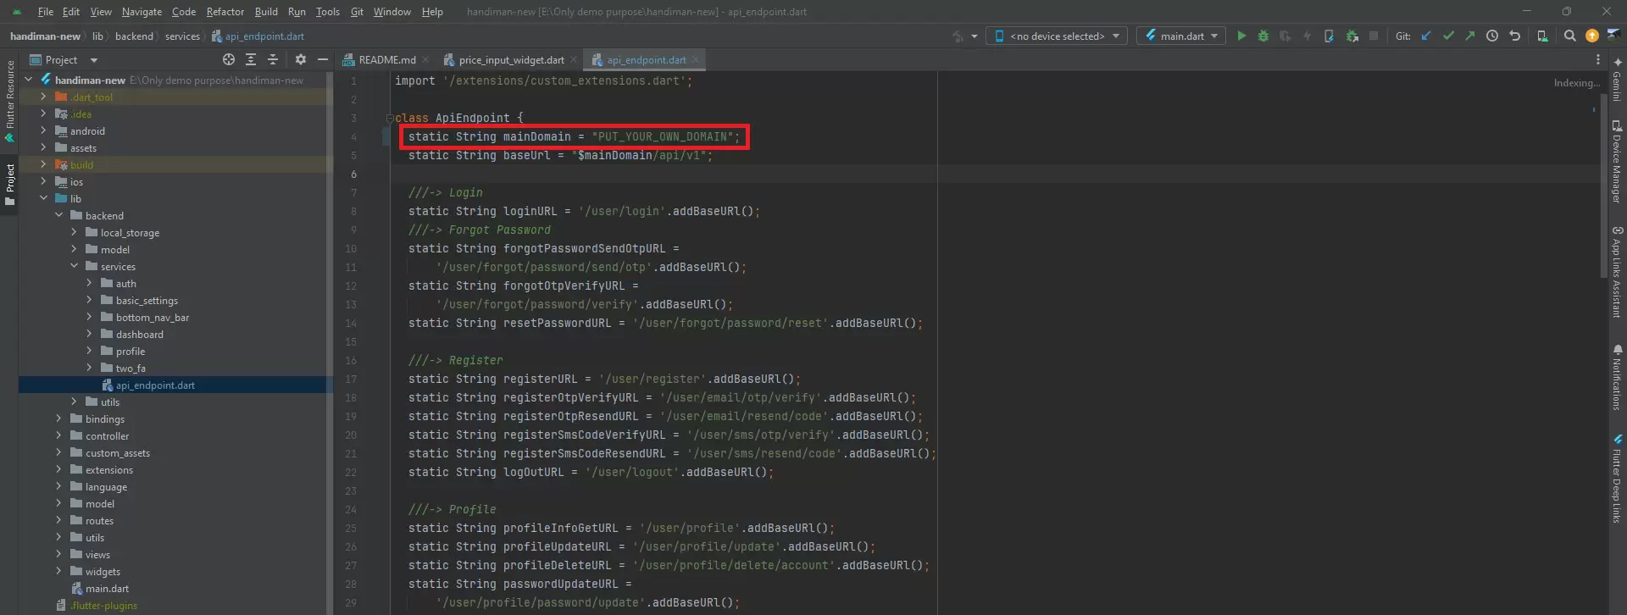1627x615 pixels.
Task: Select the .flutter-plugins file
Action: (x=103, y=605)
